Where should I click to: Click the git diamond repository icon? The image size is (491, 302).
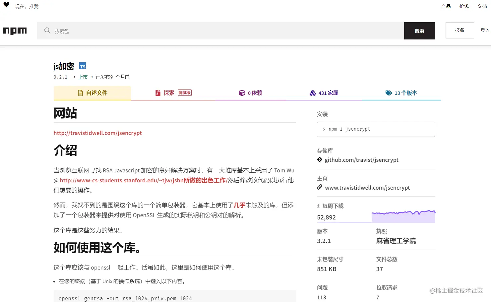(320, 159)
